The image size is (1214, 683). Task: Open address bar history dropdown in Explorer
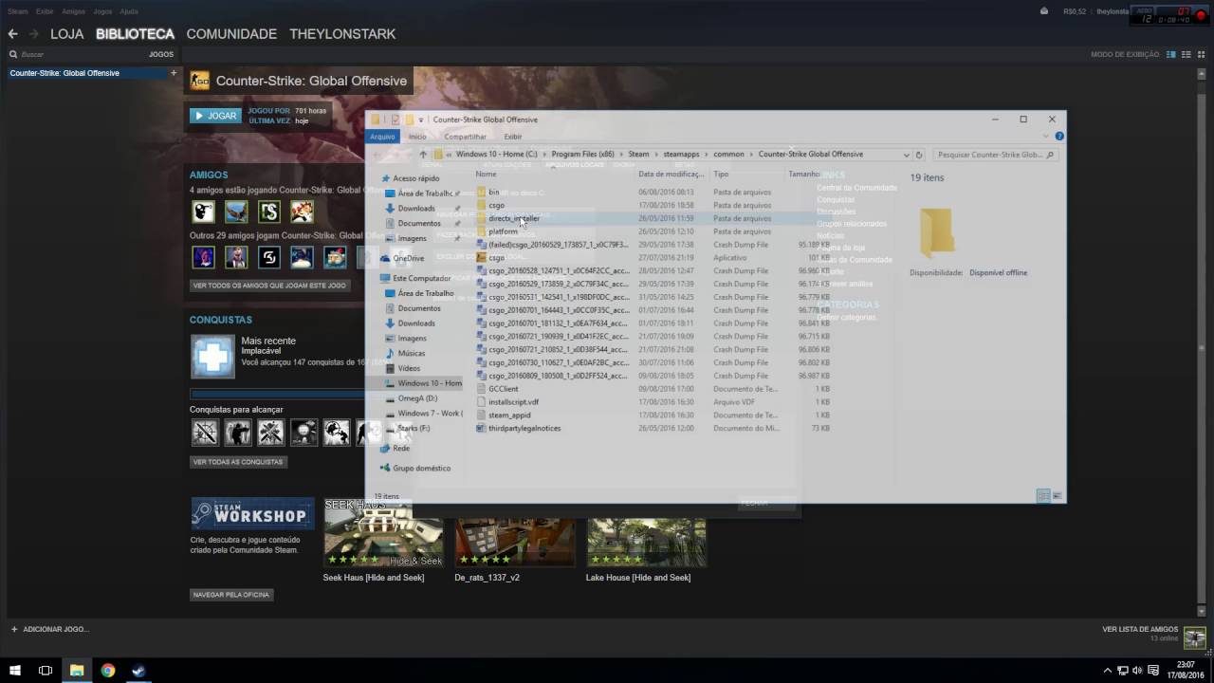click(x=906, y=154)
